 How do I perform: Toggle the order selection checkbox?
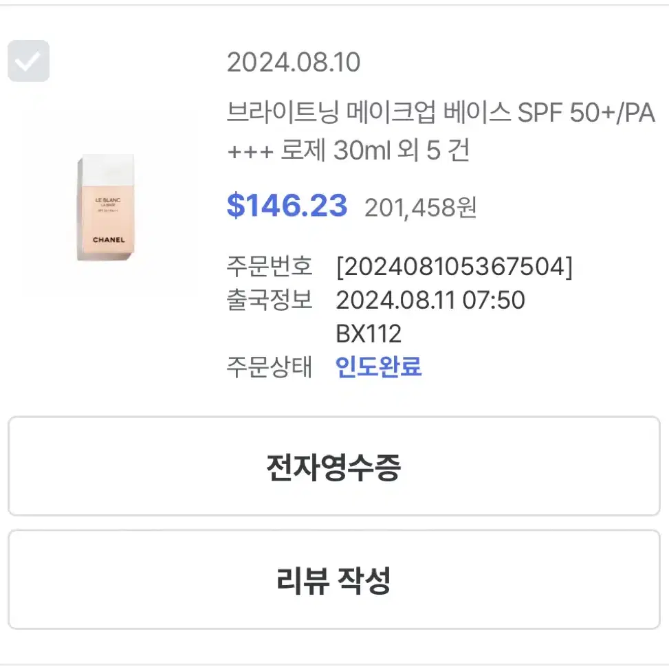click(x=29, y=61)
